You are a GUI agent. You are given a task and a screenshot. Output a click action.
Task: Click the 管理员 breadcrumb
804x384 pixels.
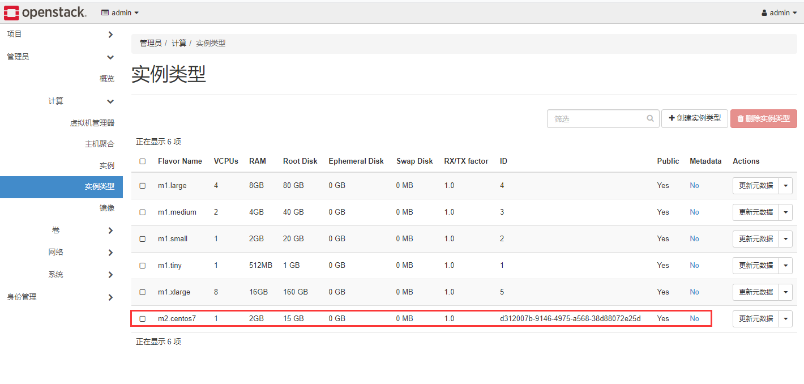[x=151, y=43]
